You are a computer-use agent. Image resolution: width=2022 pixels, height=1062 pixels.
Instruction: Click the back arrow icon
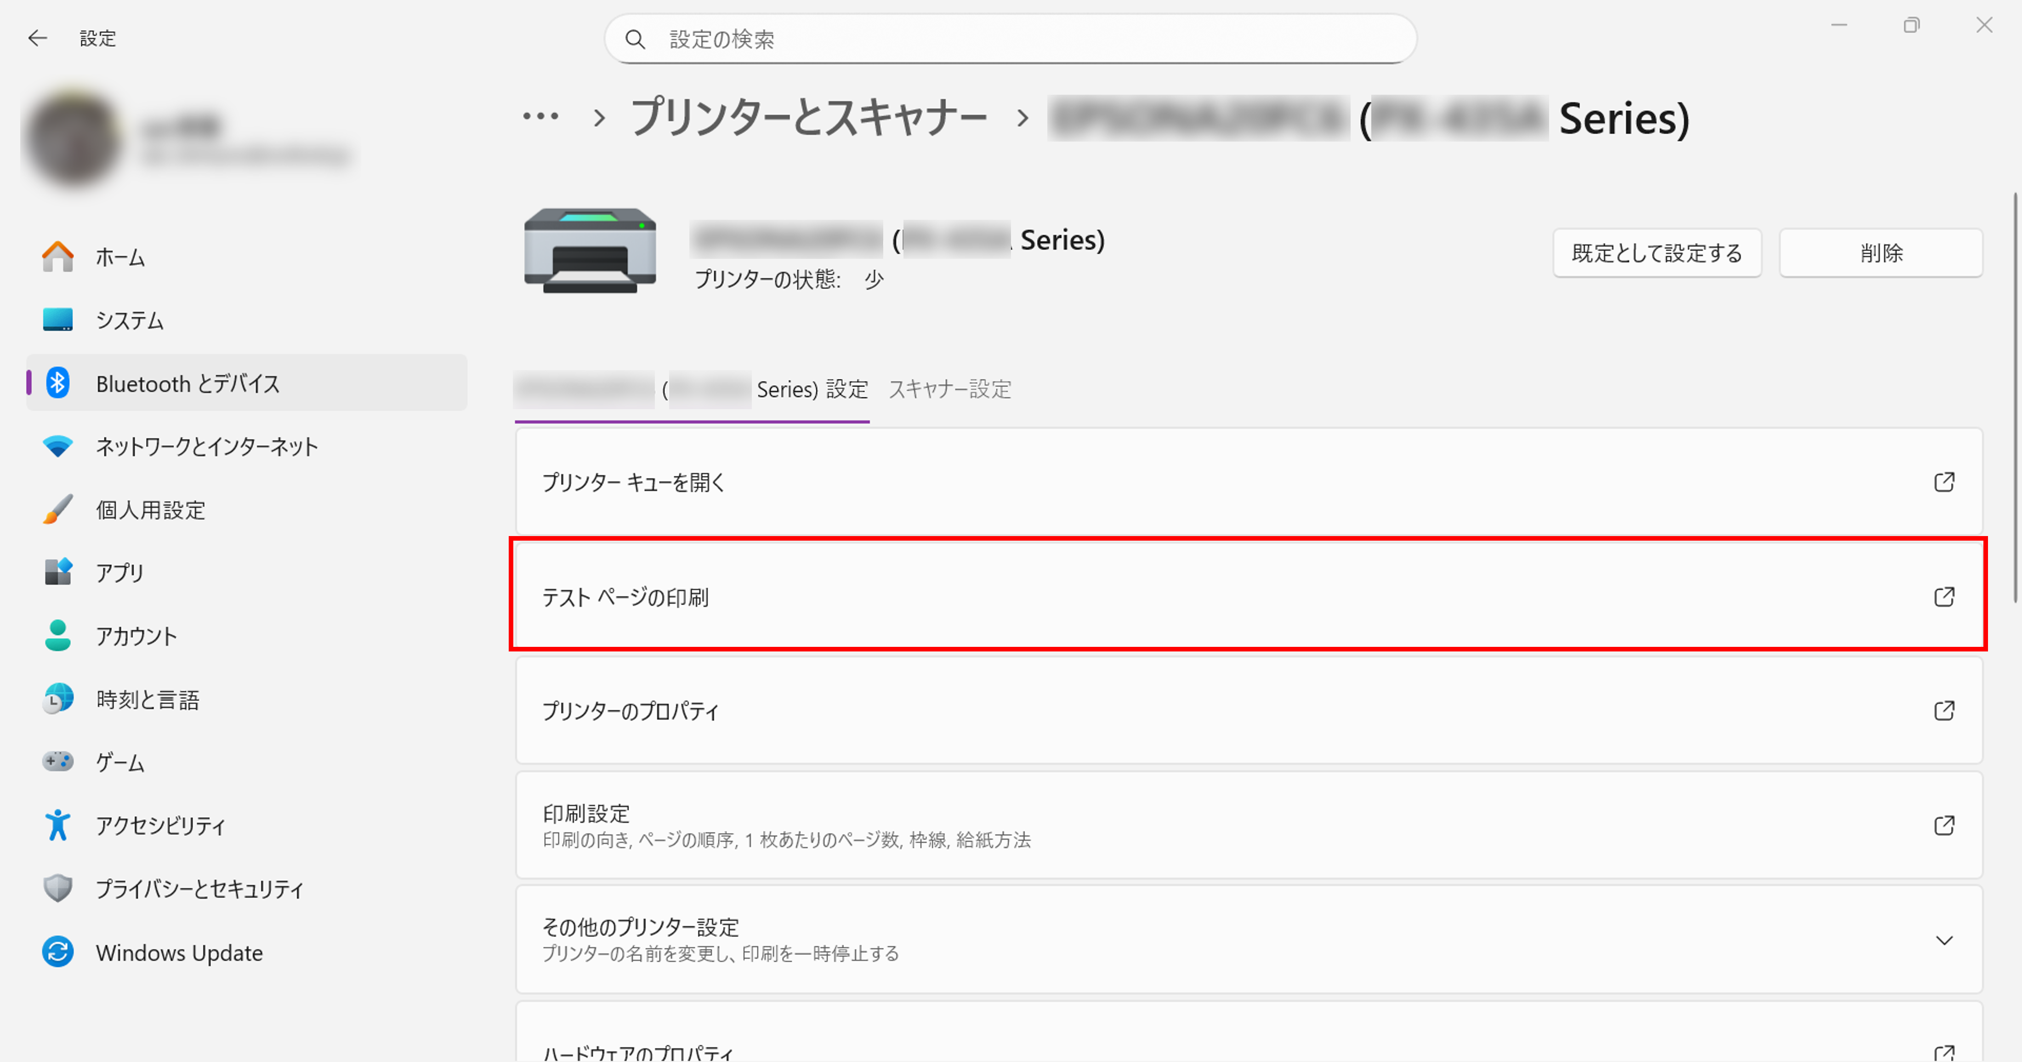[37, 38]
